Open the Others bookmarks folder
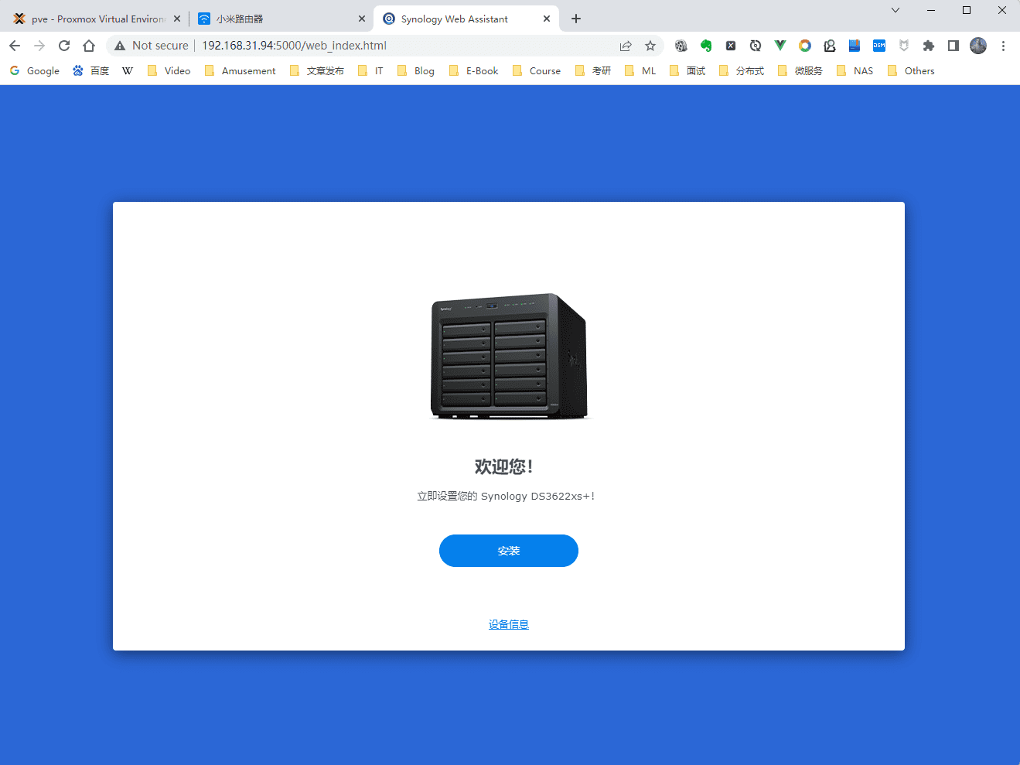Screen dimensions: 1020x765 [x=911, y=70]
